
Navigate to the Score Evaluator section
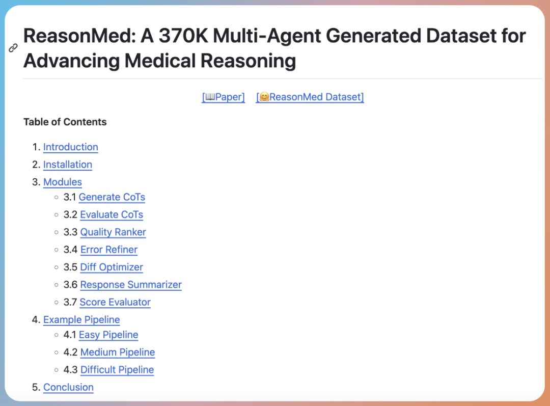coord(115,302)
